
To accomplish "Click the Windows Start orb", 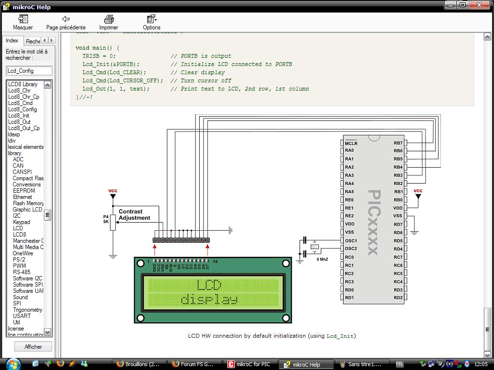I will coord(12,364).
